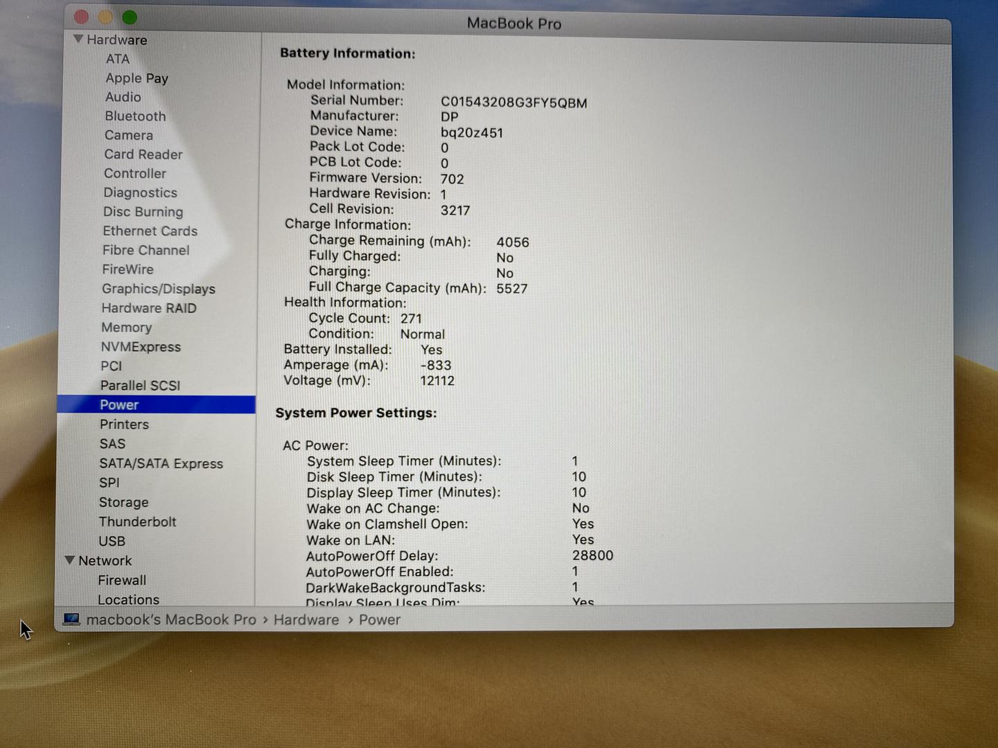The height and width of the screenshot is (748, 998).
Task: Select Firewall under Network
Action: pyautogui.click(x=122, y=580)
